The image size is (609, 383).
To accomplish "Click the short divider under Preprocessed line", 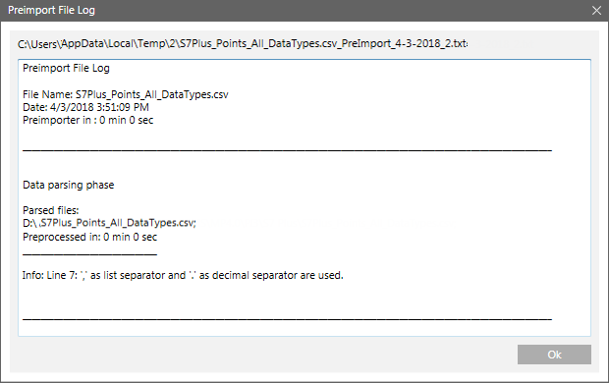I will click(89, 254).
